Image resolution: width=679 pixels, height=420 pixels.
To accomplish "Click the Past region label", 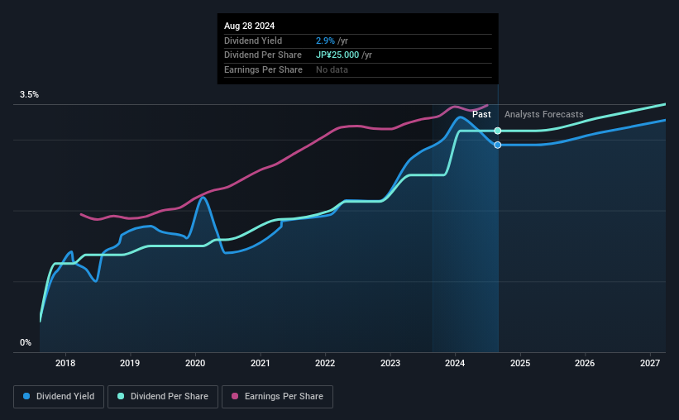I will pyautogui.click(x=481, y=114).
